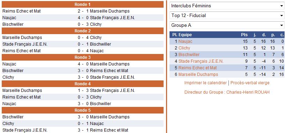Select the Ronde 1 header bar
Viewport: 286px width, 133px height.
(x=83, y=5)
